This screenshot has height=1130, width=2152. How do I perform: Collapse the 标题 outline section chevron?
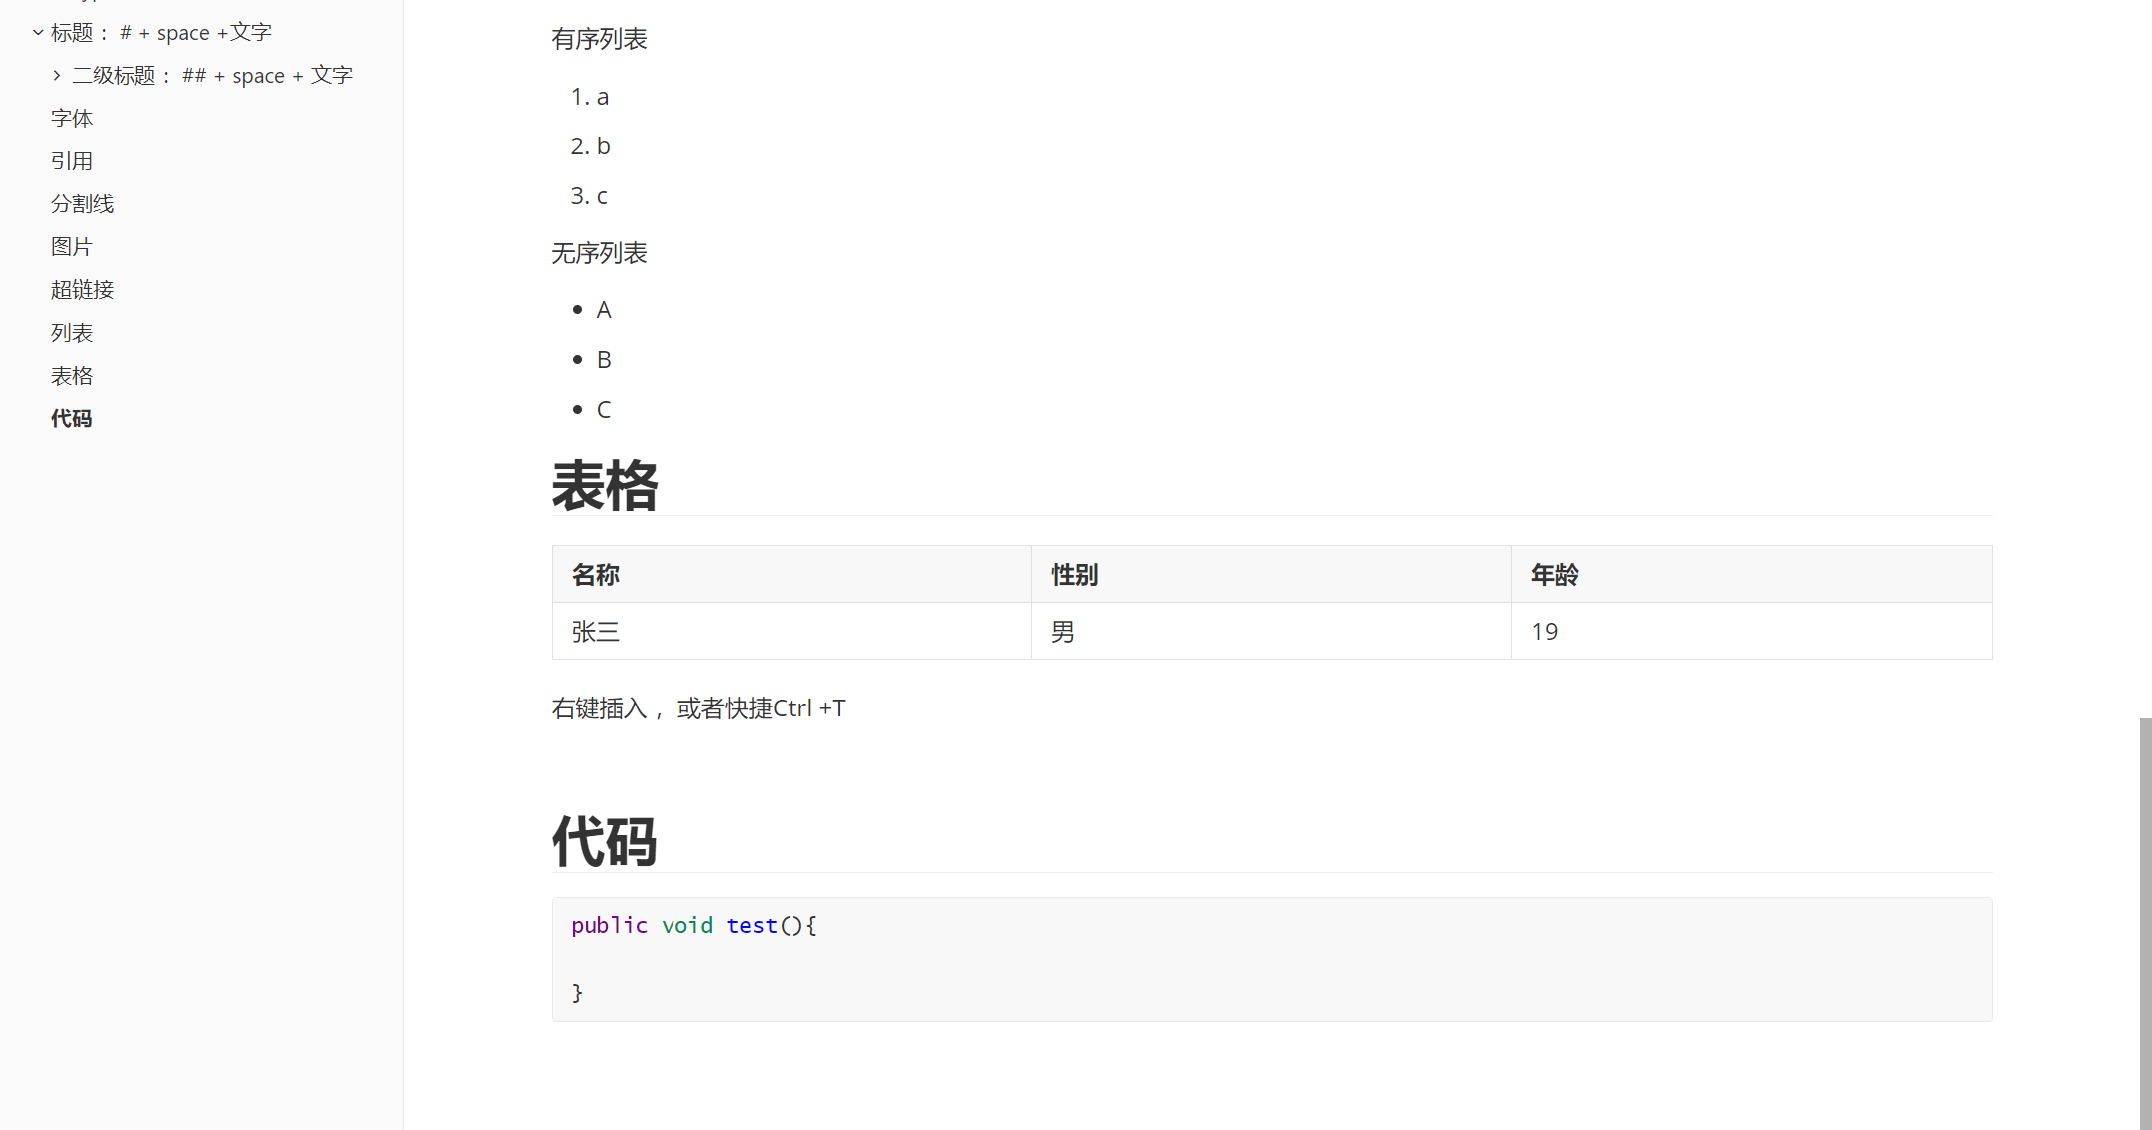[38, 33]
